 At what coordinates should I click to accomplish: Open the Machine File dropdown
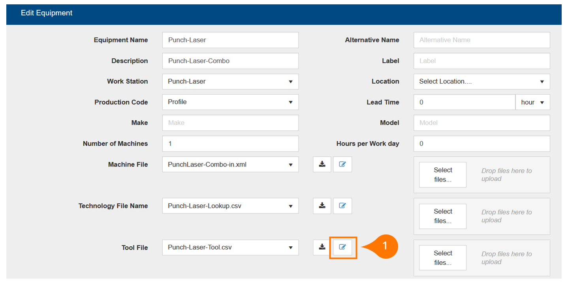230,165
